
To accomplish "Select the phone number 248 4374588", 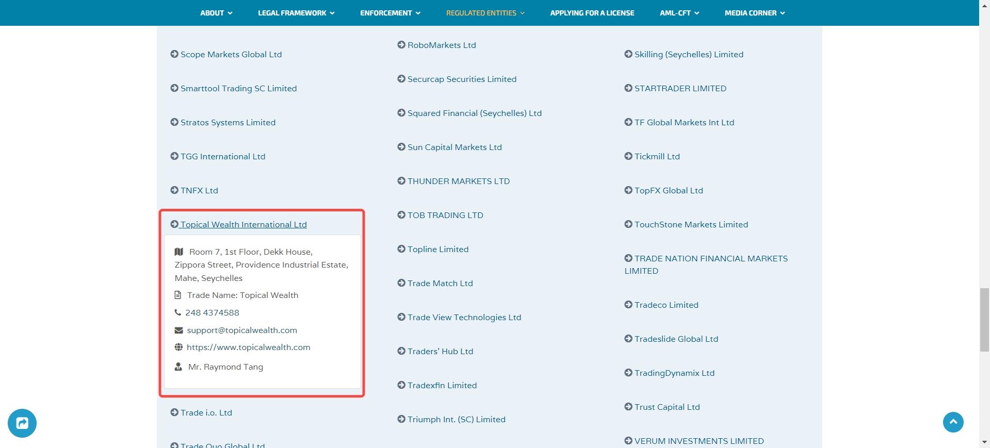I will pos(212,312).
